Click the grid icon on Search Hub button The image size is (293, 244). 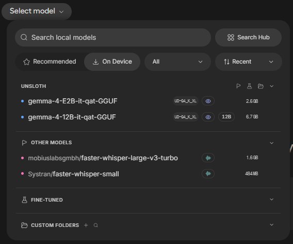pos(231,37)
